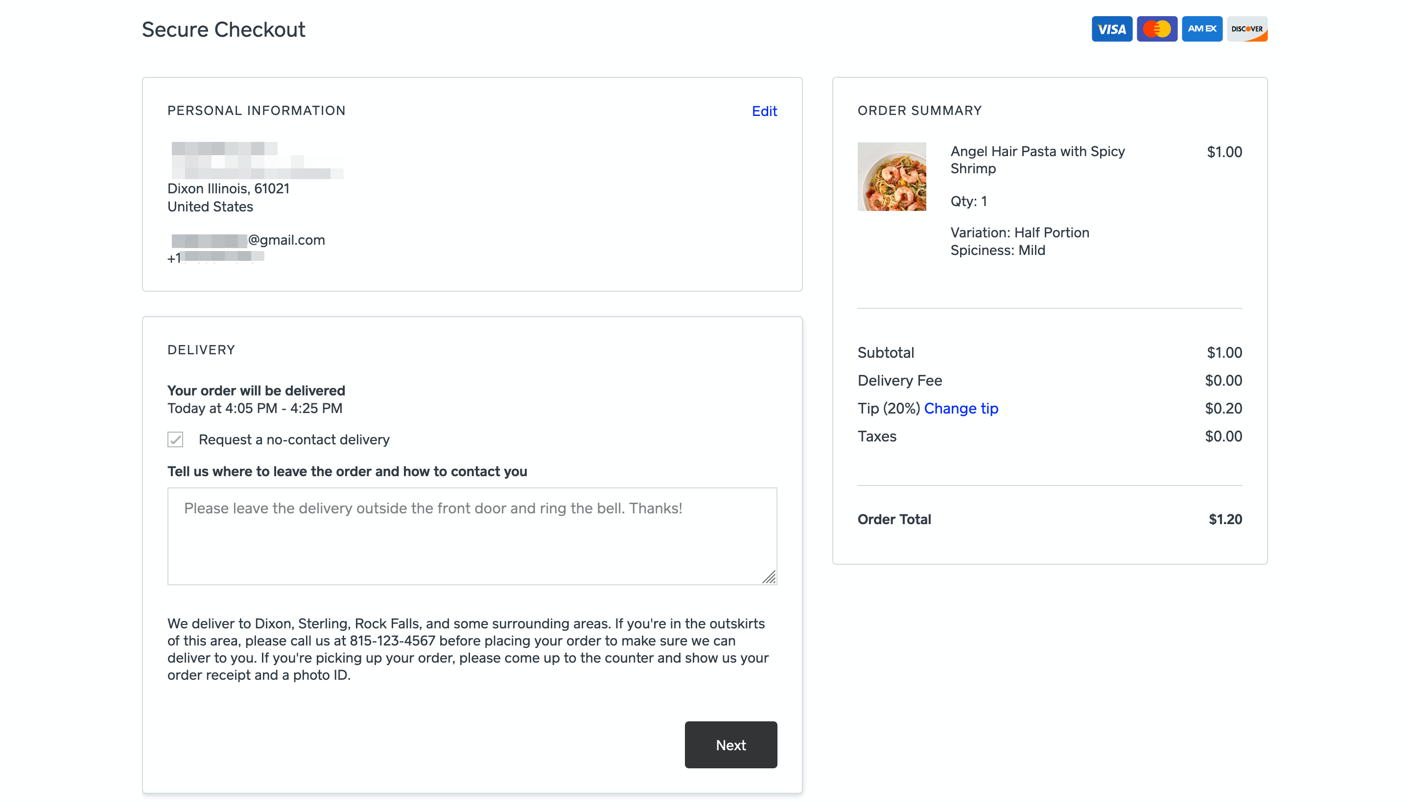Screen dimensions: 1410x806
Task: Open the Change tip link
Action: click(x=961, y=409)
